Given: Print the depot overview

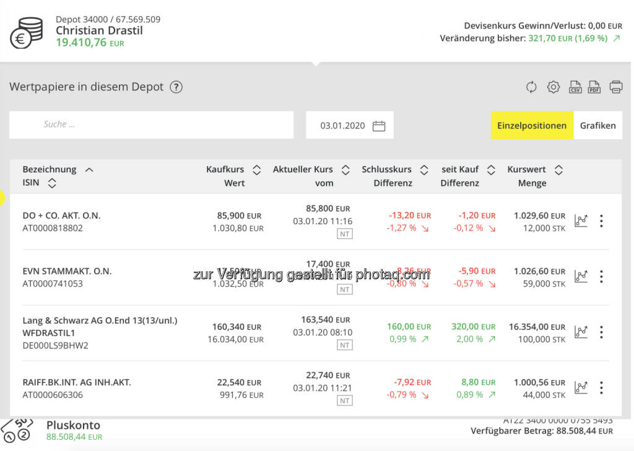Looking at the screenshot, I should pyautogui.click(x=615, y=87).
